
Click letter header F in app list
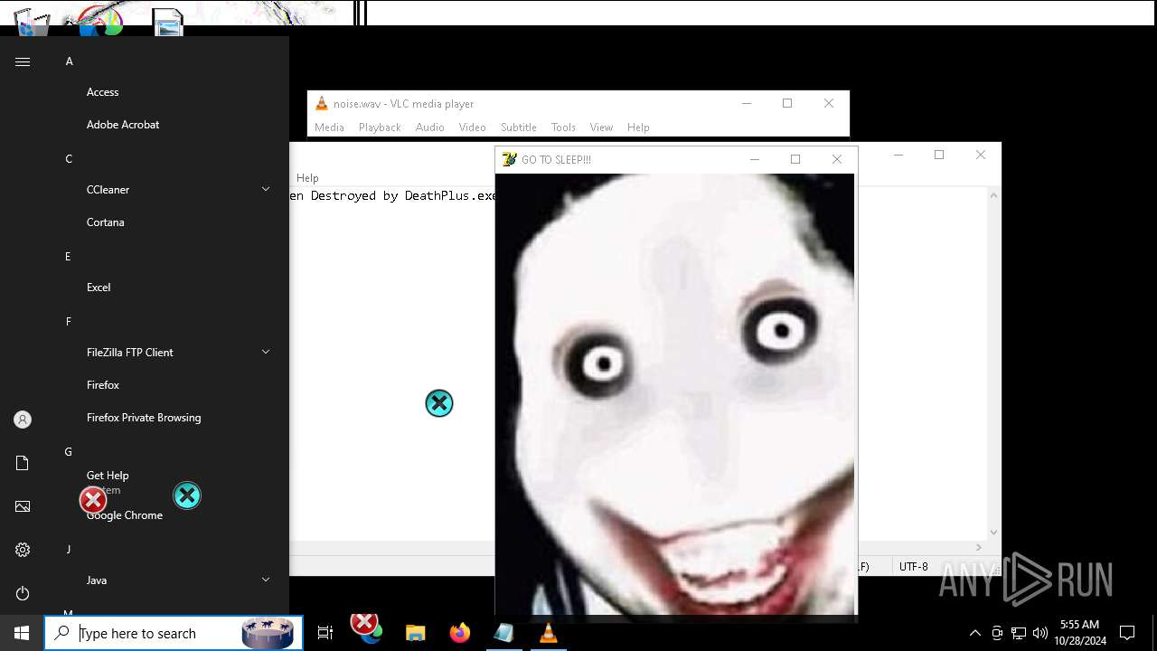click(69, 322)
